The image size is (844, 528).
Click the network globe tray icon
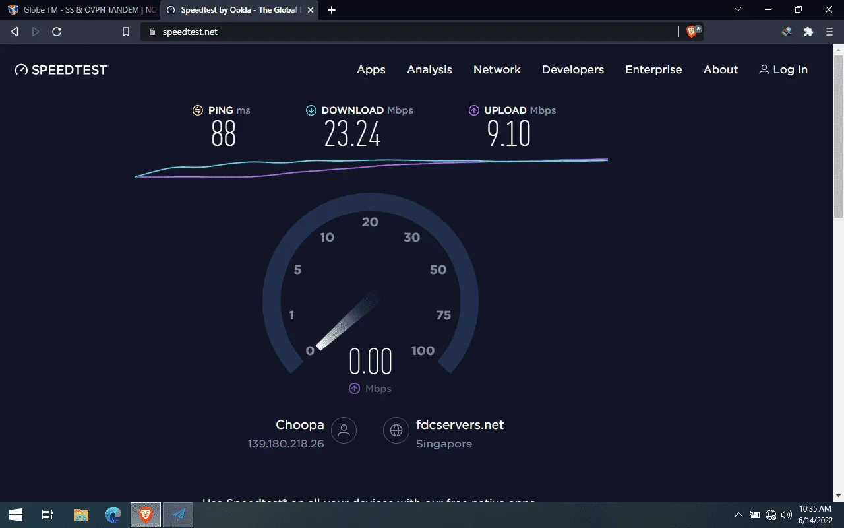(x=771, y=515)
